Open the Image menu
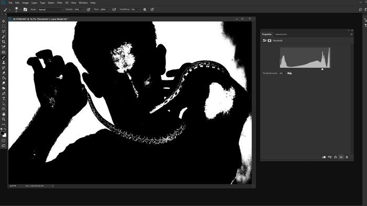Screen dimensions: 367x206 pos(25,3)
